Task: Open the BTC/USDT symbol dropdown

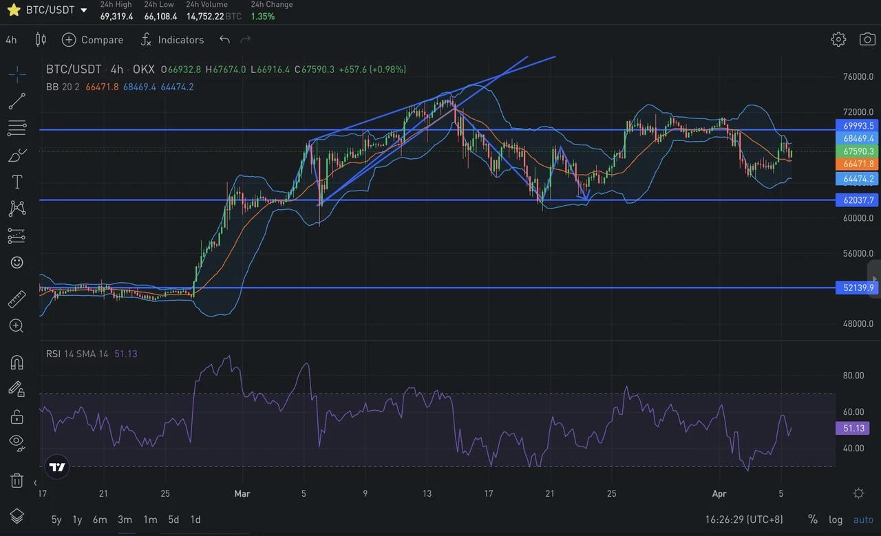Action: pyautogui.click(x=48, y=10)
